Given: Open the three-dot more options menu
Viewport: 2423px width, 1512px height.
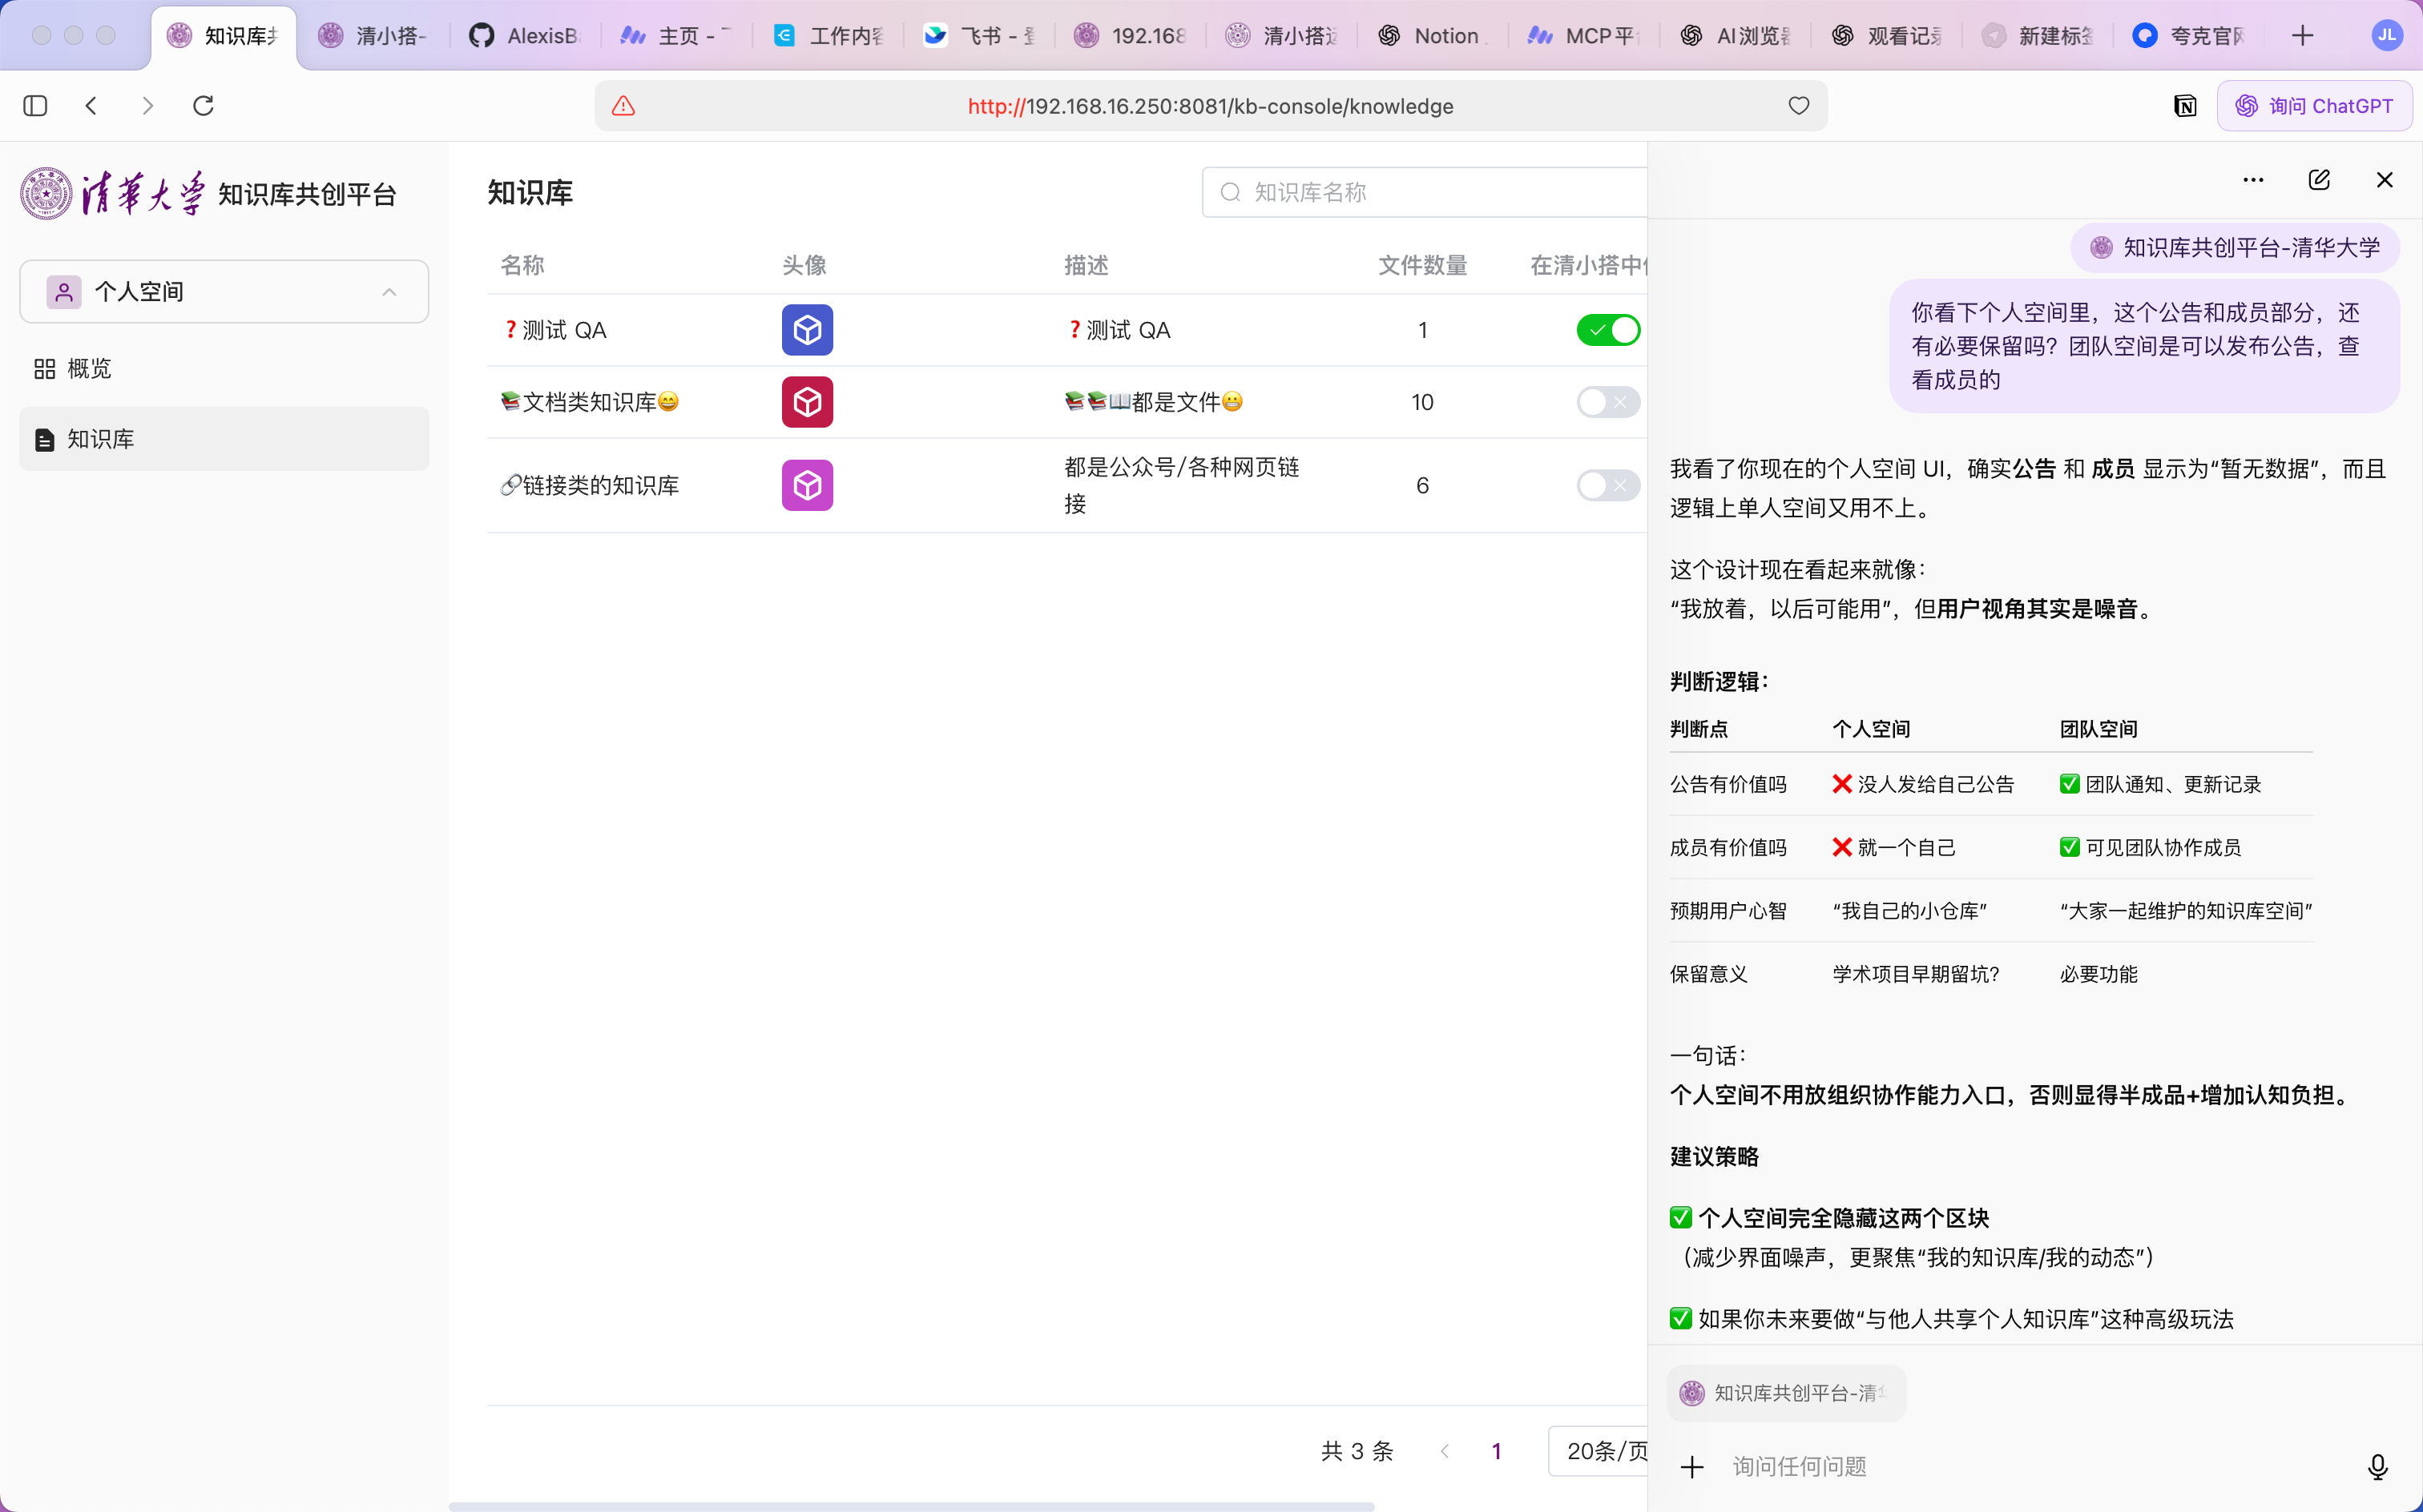Looking at the screenshot, I should pyautogui.click(x=2253, y=180).
